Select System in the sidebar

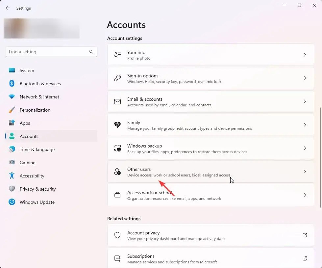(x=27, y=70)
